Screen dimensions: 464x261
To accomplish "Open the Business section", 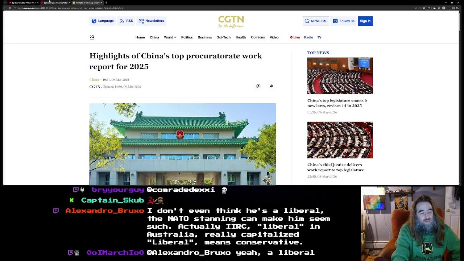I will coord(205,37).
